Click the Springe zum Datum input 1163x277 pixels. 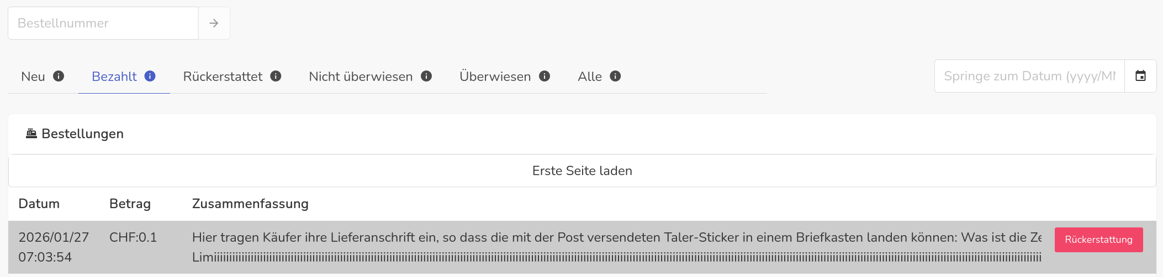click(x=1029, y=76)
